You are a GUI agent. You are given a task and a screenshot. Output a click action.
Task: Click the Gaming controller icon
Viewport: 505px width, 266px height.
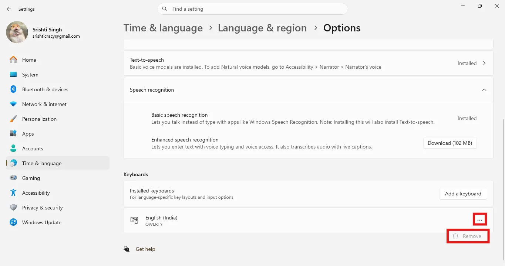[13, 178]
